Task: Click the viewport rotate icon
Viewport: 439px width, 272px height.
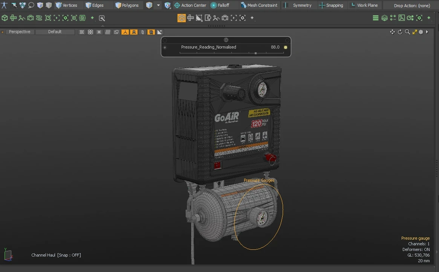Action: (400, 32)
